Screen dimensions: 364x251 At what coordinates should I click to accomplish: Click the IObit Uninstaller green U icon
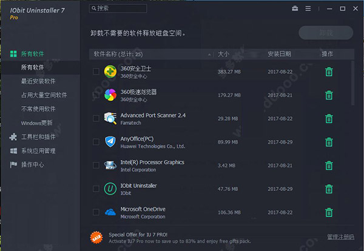click(x=110, y=189)
